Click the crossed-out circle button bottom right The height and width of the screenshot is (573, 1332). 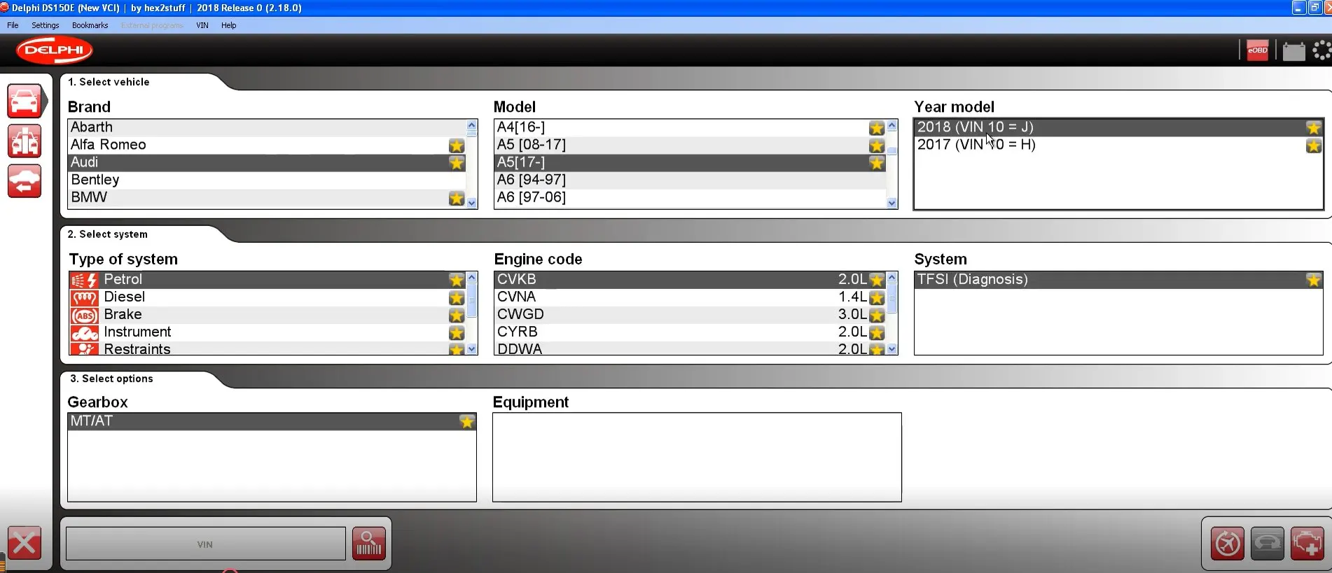(1228, 544)
